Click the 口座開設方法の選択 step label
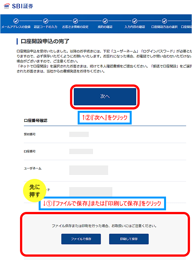This screenshot has width=192, height=260. click(x=164, y=27)
